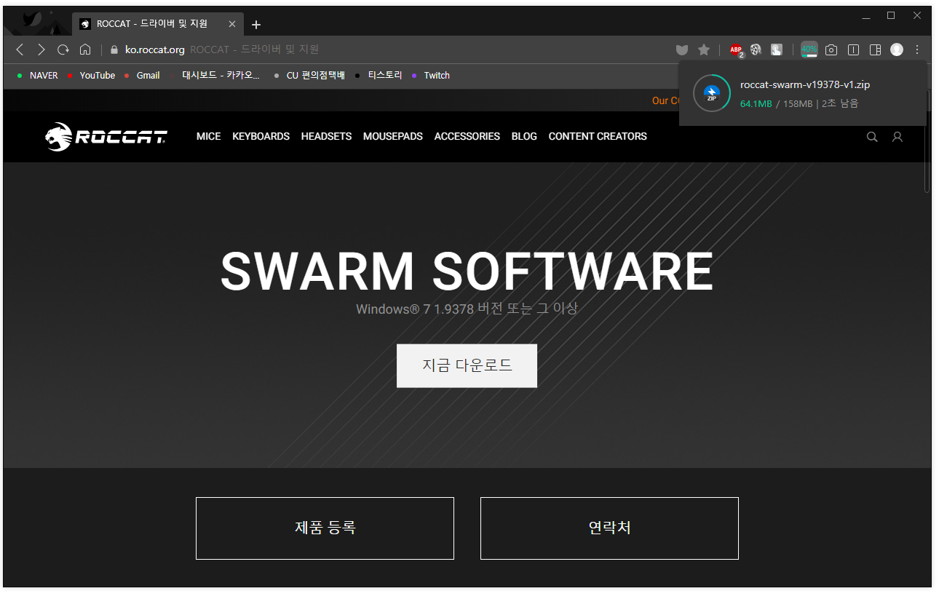Bookmark this page with the star icon

[704, 49]
